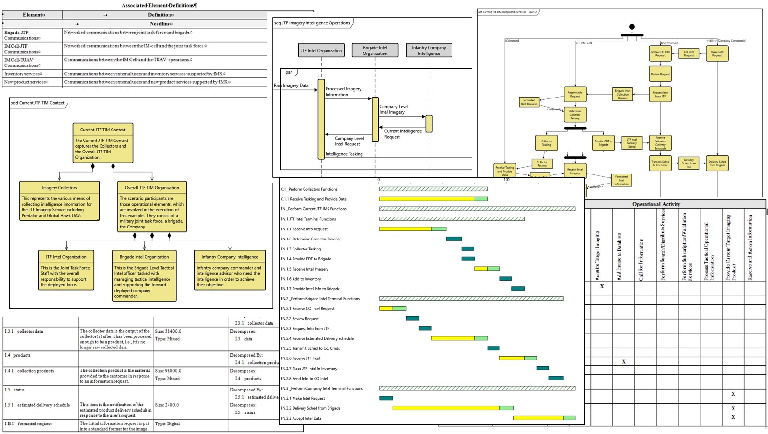
Task: Click the FN.1 JTF Intel Terminal Functions row
Action: (308, 219)
